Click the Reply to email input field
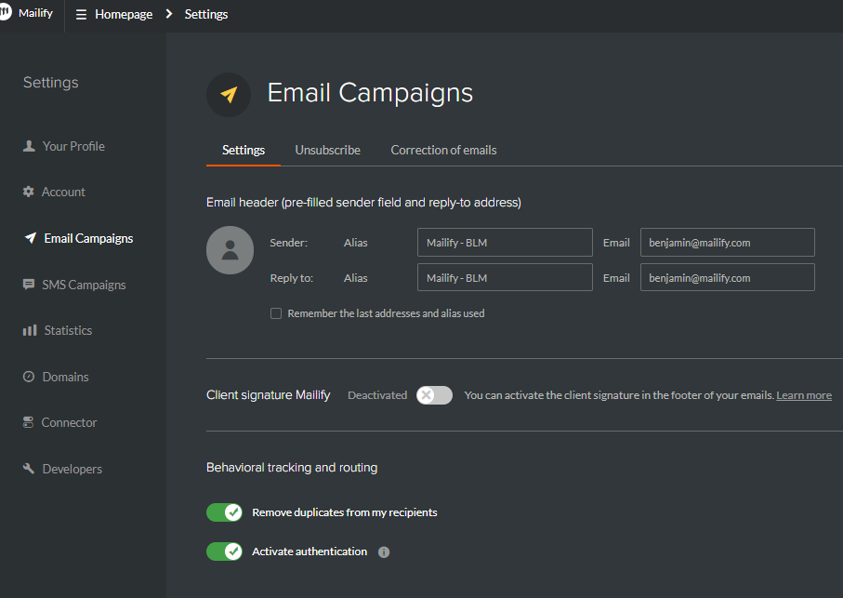Viewport: 843px width, 598px height. [728, 277]
